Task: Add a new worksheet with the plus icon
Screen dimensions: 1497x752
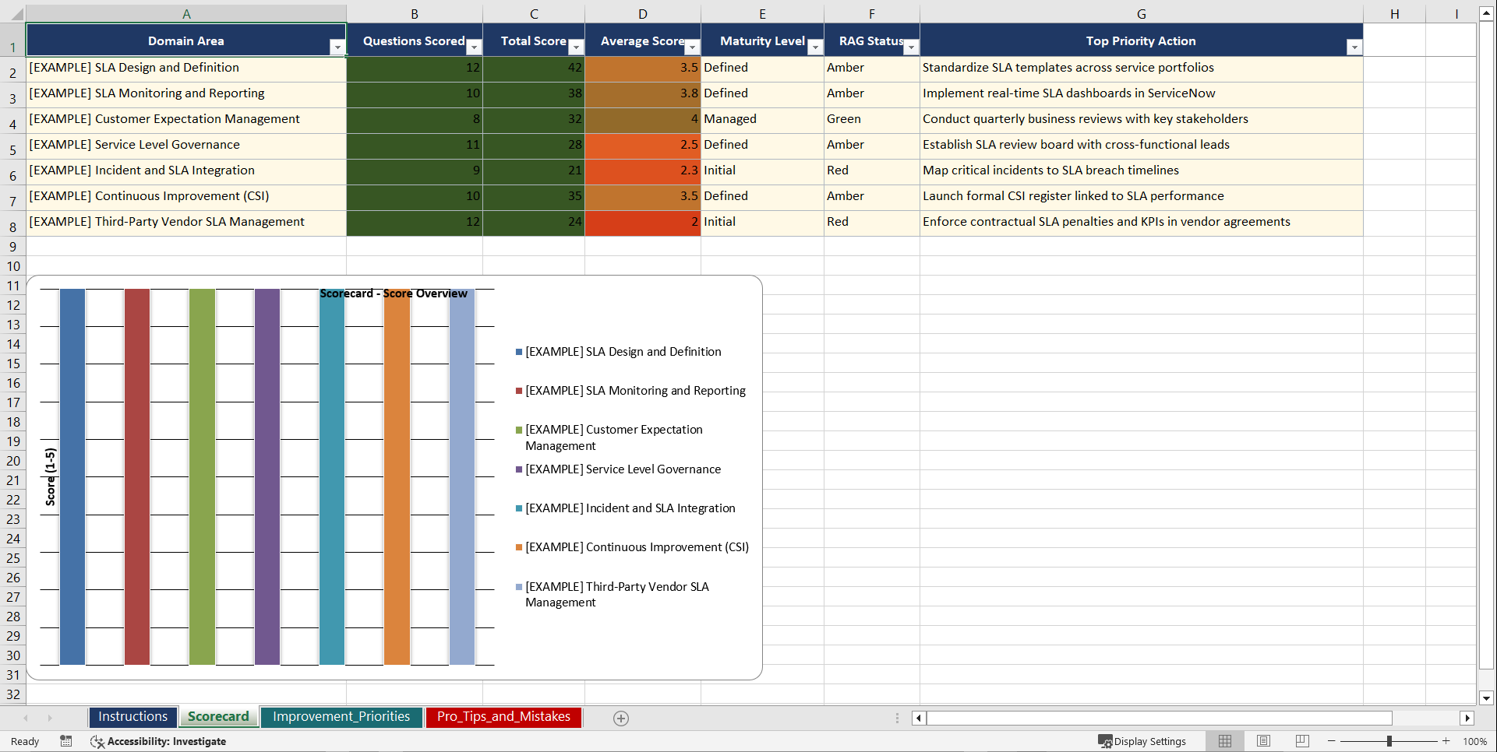Action: [621, 718]
